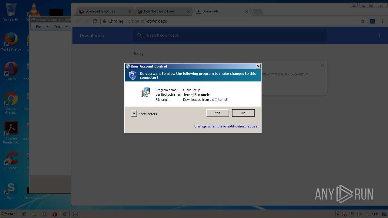Open 'Change when these notifications appear' link
The image size is (388, 218).
coord(226,126)
